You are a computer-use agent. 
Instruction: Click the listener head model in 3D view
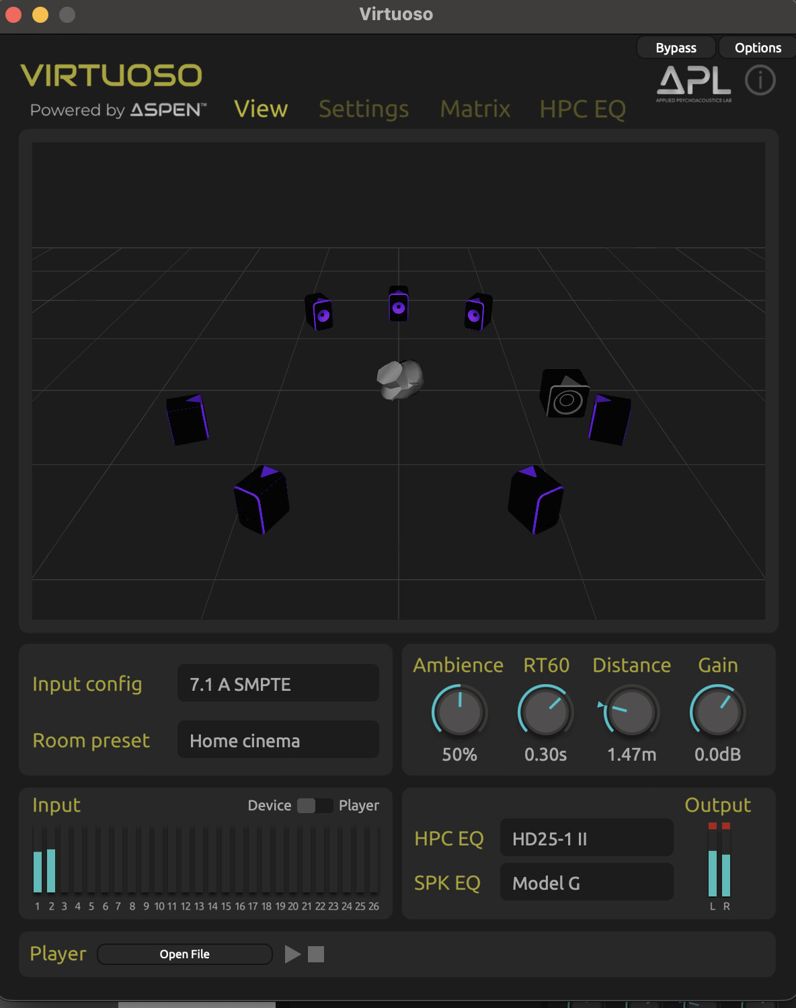coord(400,380)
